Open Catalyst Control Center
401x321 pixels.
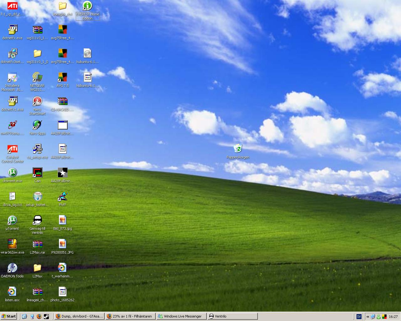[x=13, y=153]
